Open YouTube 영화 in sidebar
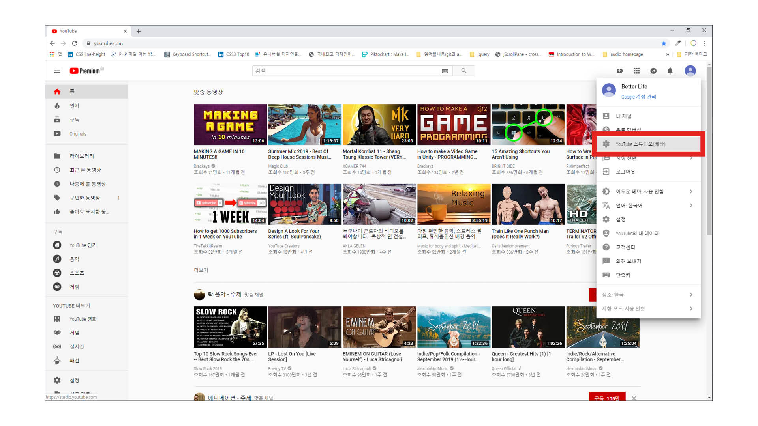The image size is (758, 426). (x=86, y=319)
